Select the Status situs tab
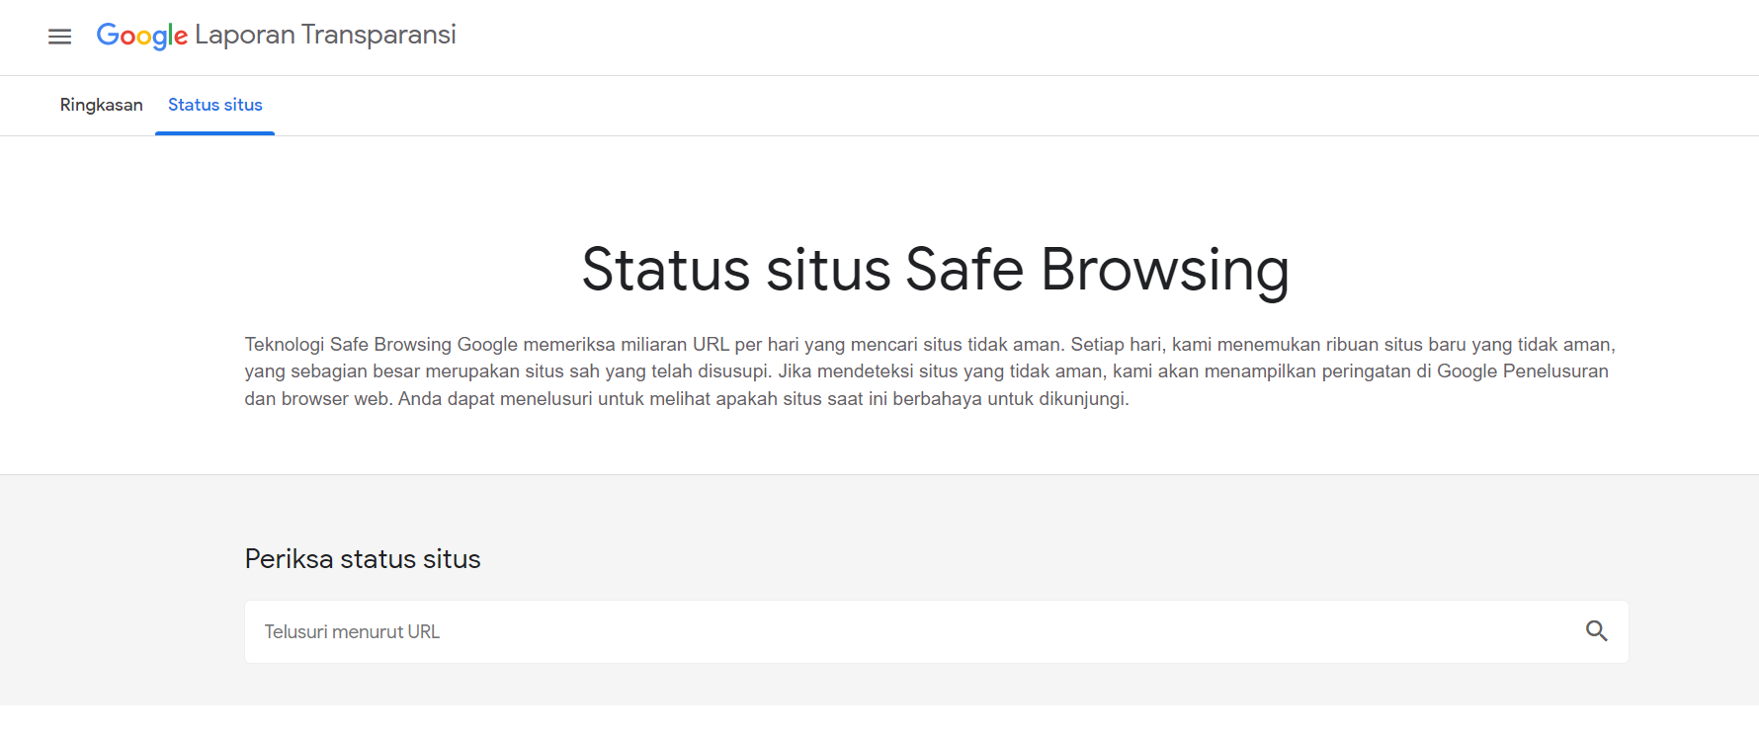The width and height of the screenshot is (1759, 739). 214,105
